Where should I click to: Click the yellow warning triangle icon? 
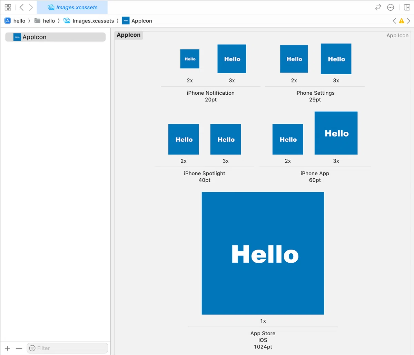(x=402, y=21)
